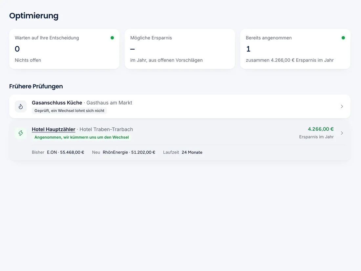Click the 4.266,00 € savings amount in Hotel row
This screenshot has height=271, width=361.
point(321,129)
